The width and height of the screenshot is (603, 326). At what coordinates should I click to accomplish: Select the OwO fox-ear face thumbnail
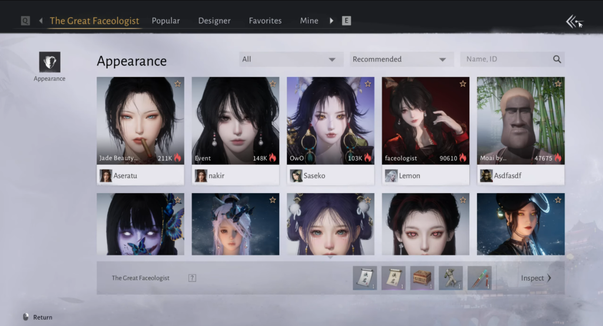pos(330,121)
